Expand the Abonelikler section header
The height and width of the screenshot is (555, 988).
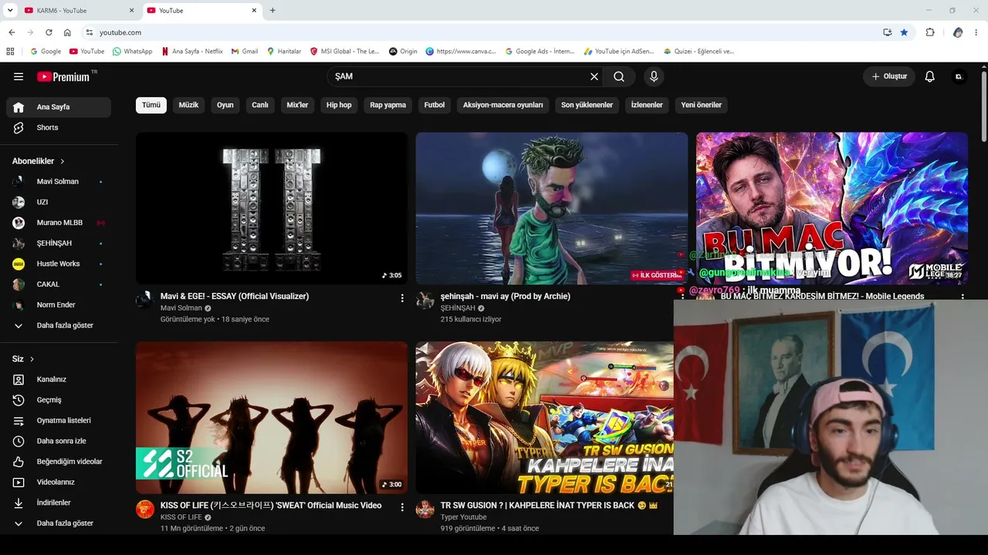tap(39, 161)
